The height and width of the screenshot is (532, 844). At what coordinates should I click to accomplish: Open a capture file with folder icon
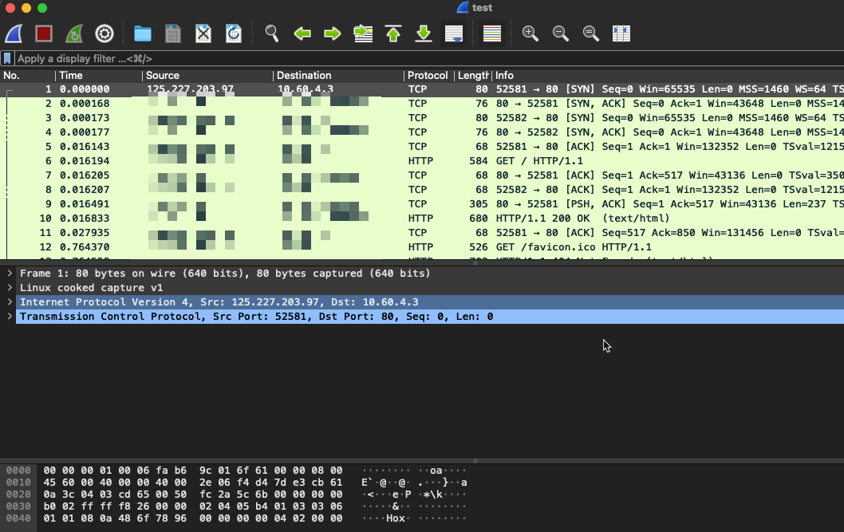coord(143,33)
